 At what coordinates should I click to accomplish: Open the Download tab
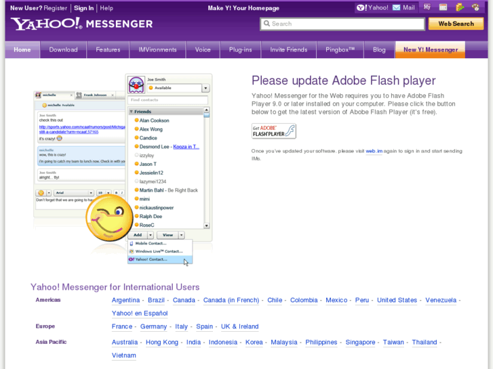pos(63,49)
